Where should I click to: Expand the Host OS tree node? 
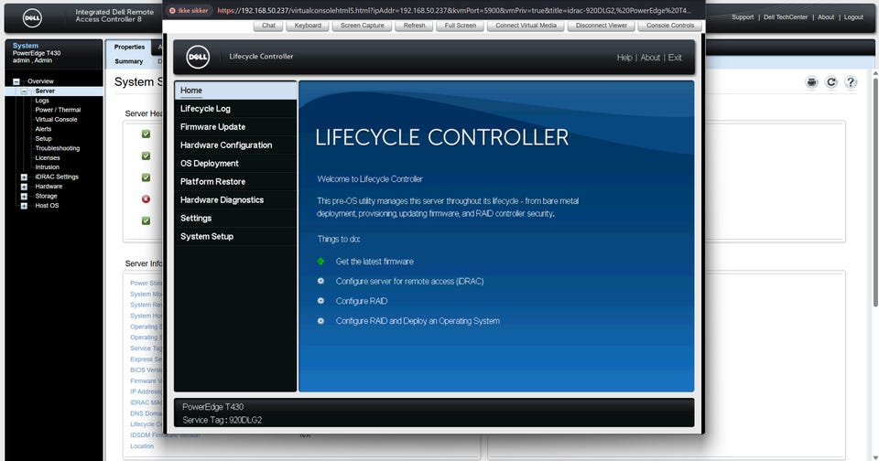tap(24, 206)
